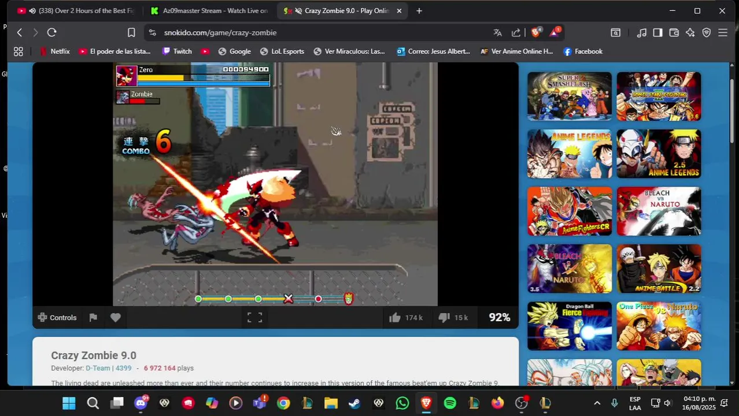The image size is (739, 416).
Task: Open a new browser tab
Action: coord(419,10)
